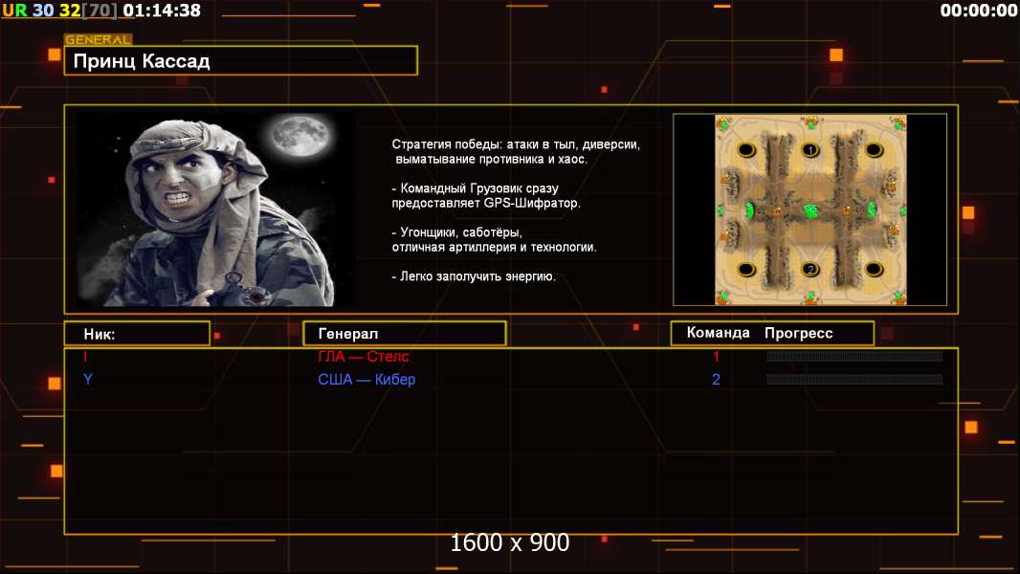Image resolution: width=1020 pixels, height=574 pixels.
Task: Select the large green supply pile at map center
Action: pos(810,210)
